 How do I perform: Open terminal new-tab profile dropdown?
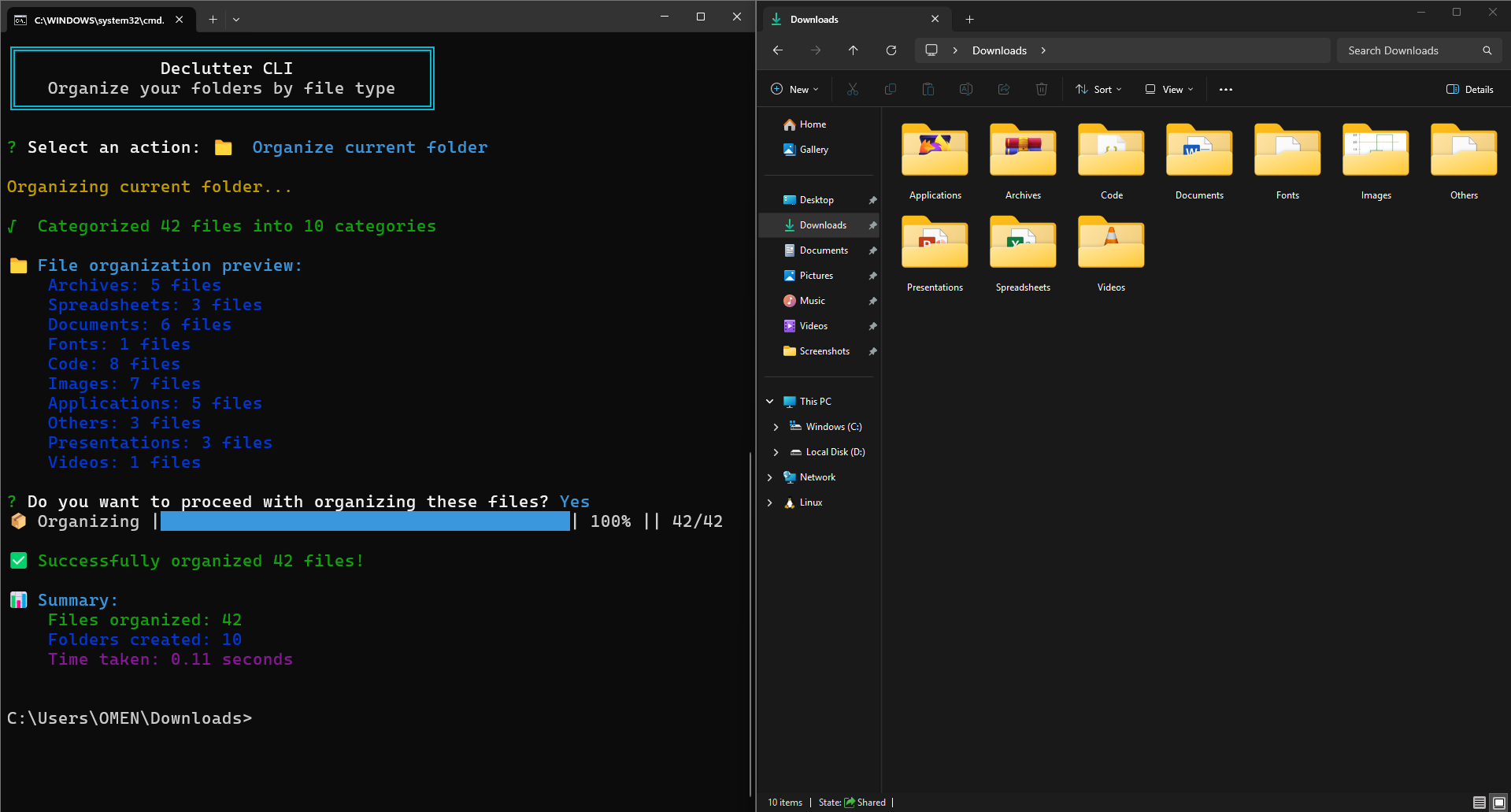(x=236, y=20)
